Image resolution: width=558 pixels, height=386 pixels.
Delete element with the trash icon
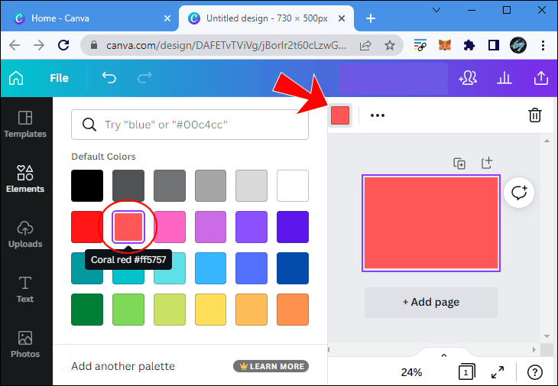(x=535, y=115)
